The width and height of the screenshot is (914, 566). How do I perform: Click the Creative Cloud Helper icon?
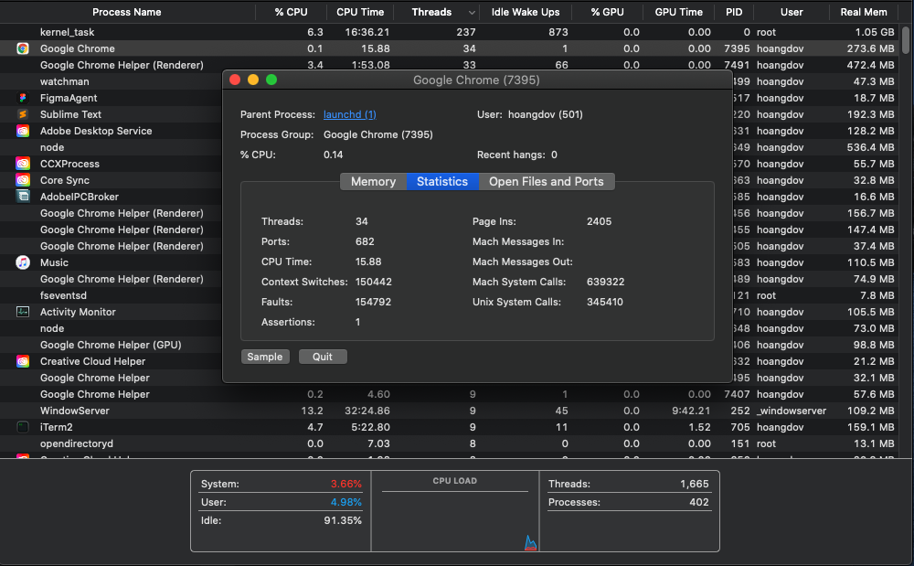[23, 361]
